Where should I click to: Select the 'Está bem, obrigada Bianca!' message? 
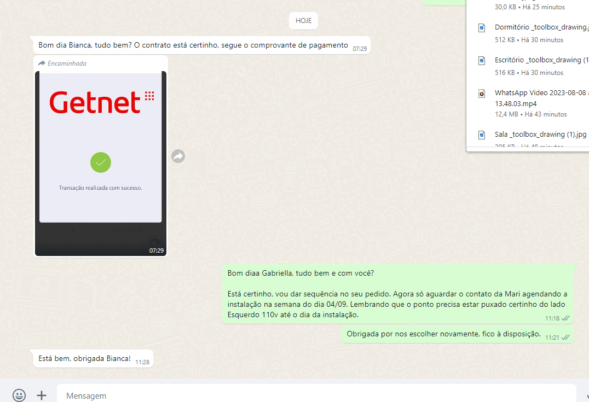pos(93,359)
